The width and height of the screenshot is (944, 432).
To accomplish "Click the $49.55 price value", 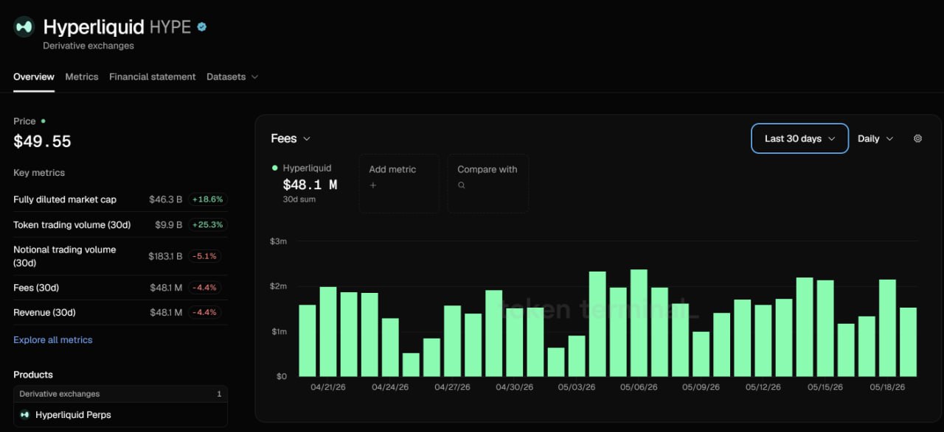I will (42, 141).
